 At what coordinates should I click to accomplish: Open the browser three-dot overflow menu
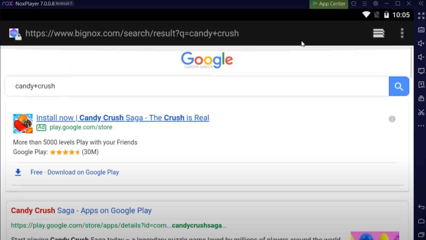point(402,33)
